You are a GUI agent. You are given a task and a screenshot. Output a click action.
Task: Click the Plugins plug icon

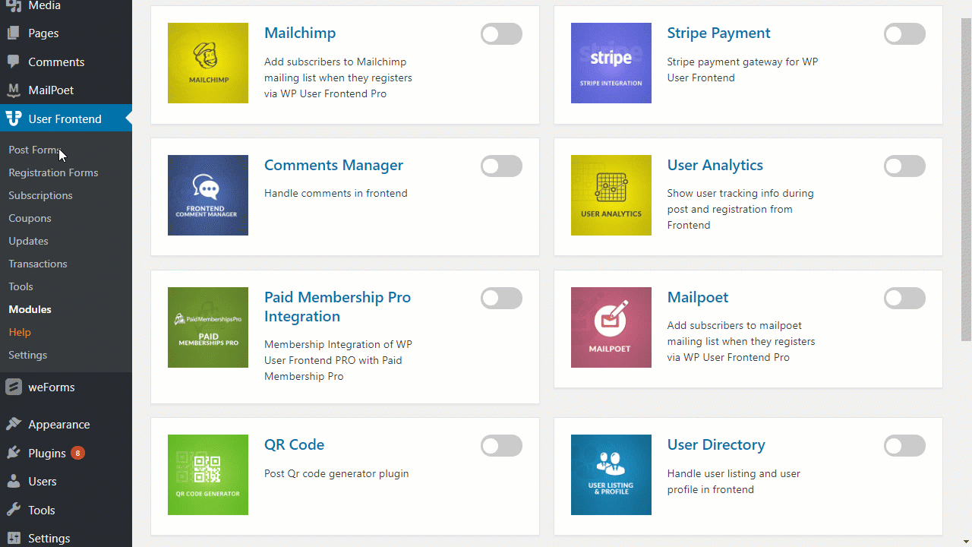pyautogui.click(x=14, y=453)
